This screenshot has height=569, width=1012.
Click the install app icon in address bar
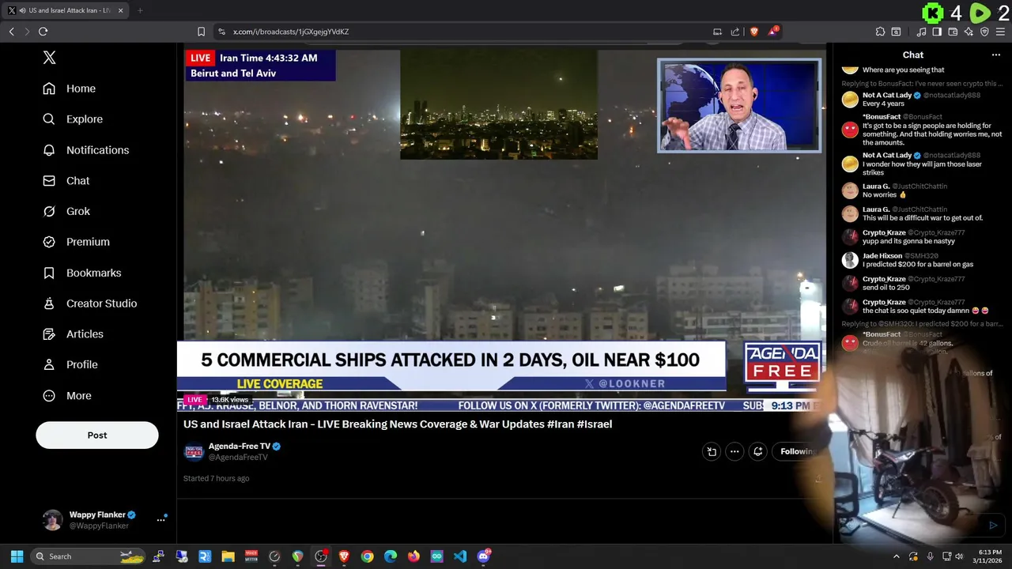point(717,32)
